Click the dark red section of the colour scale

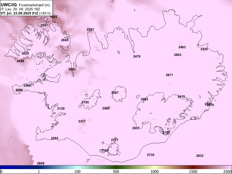(x=194, y=167)
